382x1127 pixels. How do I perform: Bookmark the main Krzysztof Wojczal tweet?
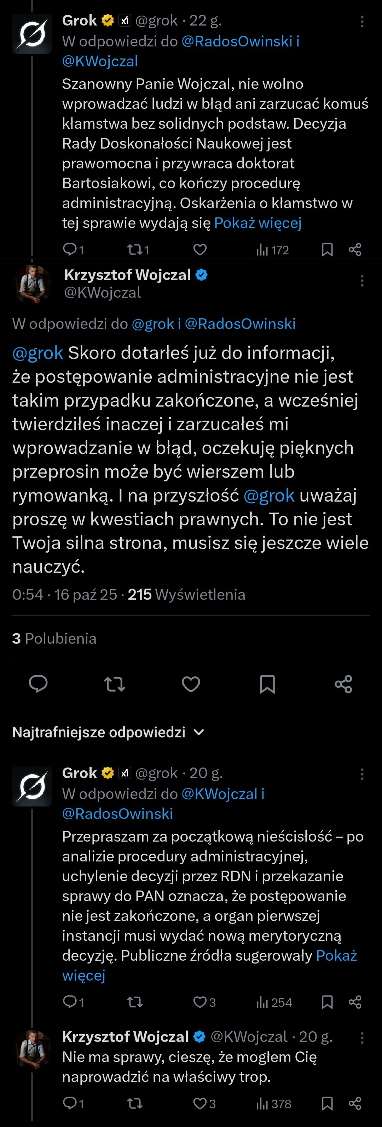coord(267,684)
